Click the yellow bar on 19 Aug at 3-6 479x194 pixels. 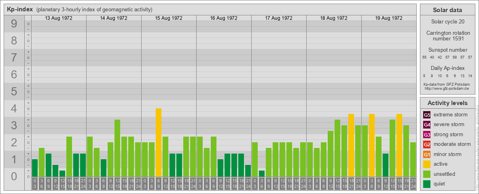point(371,145)
